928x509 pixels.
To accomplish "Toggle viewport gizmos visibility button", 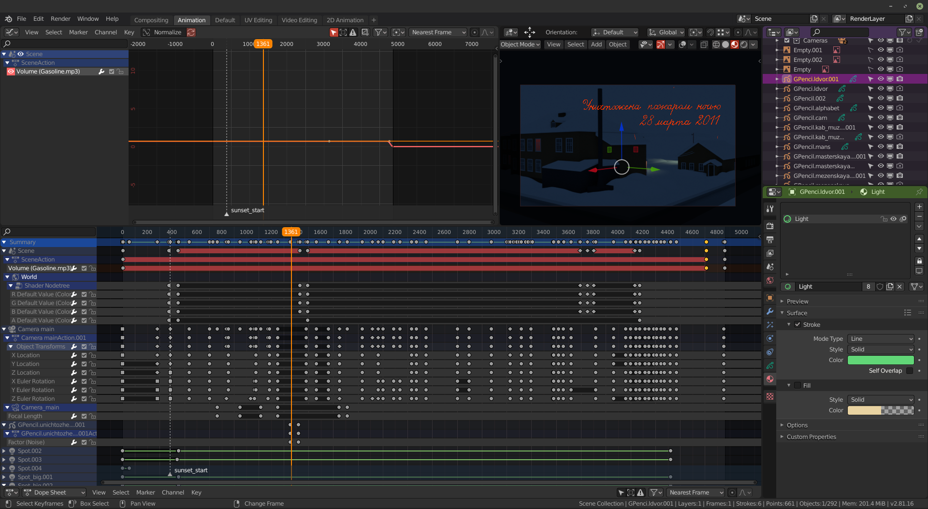I will 660,44.
